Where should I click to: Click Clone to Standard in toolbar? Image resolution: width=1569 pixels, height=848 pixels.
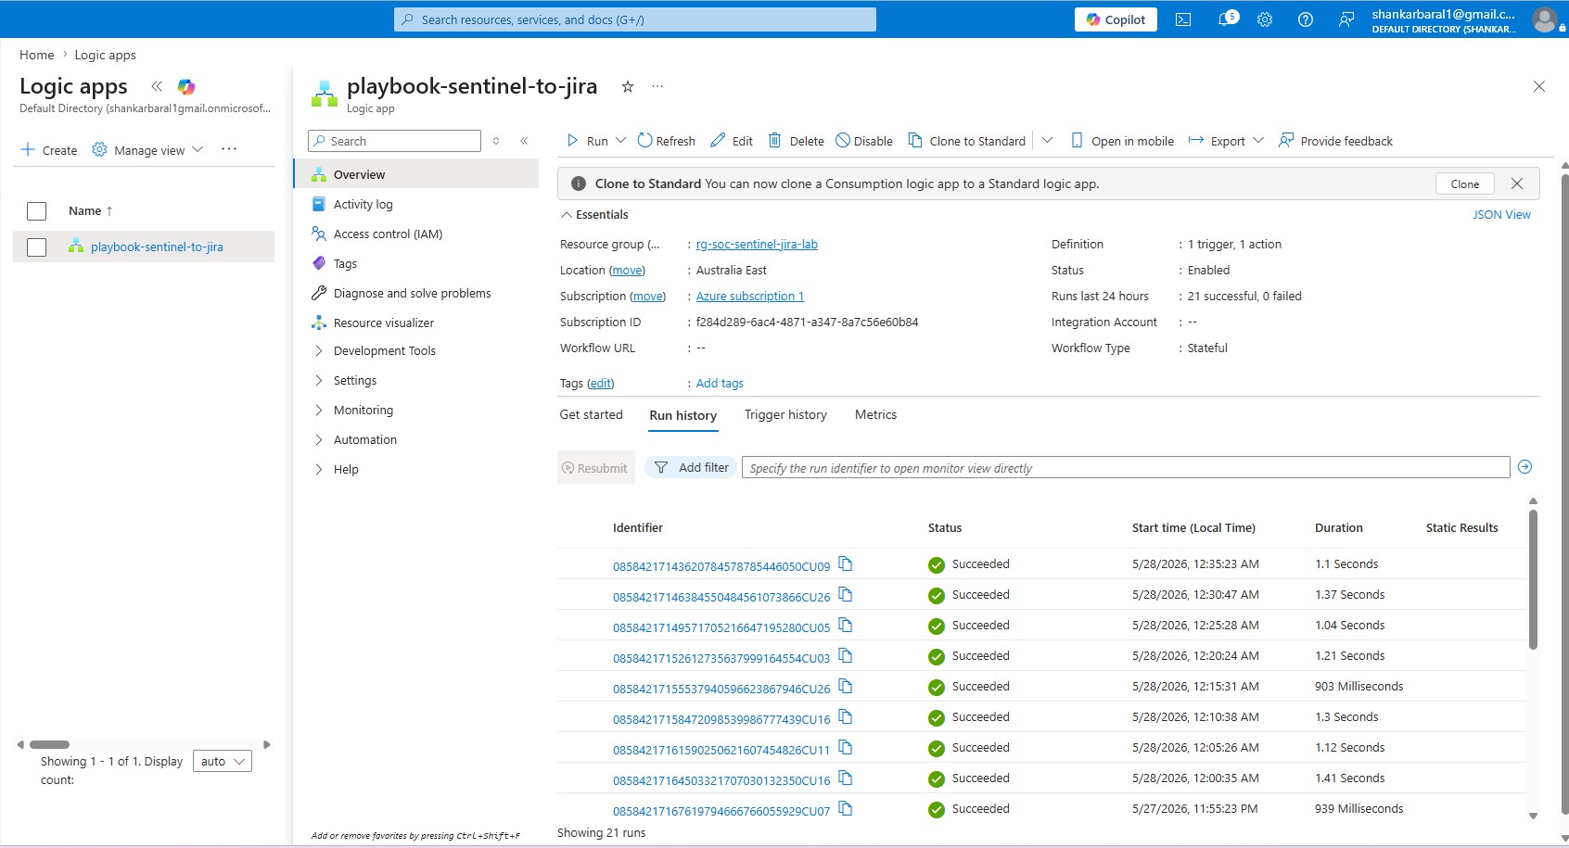(966, 141)
